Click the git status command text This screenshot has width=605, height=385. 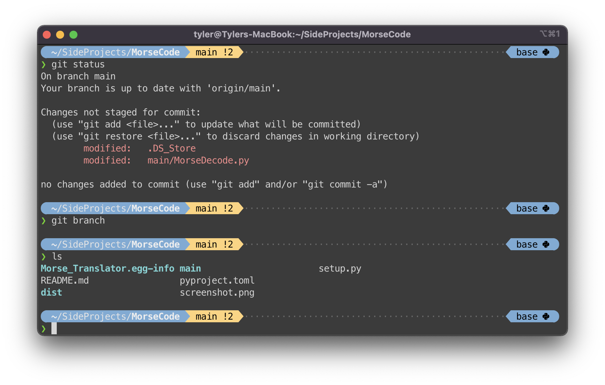click(78, 64)
